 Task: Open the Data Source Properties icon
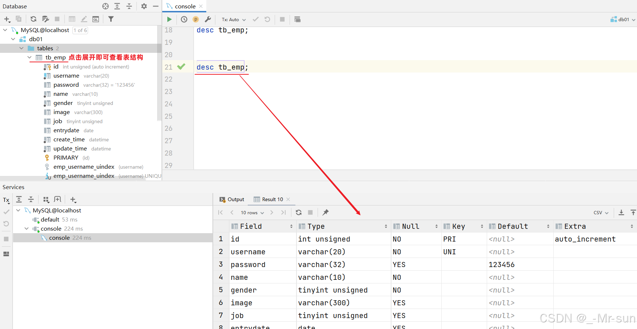45,19
